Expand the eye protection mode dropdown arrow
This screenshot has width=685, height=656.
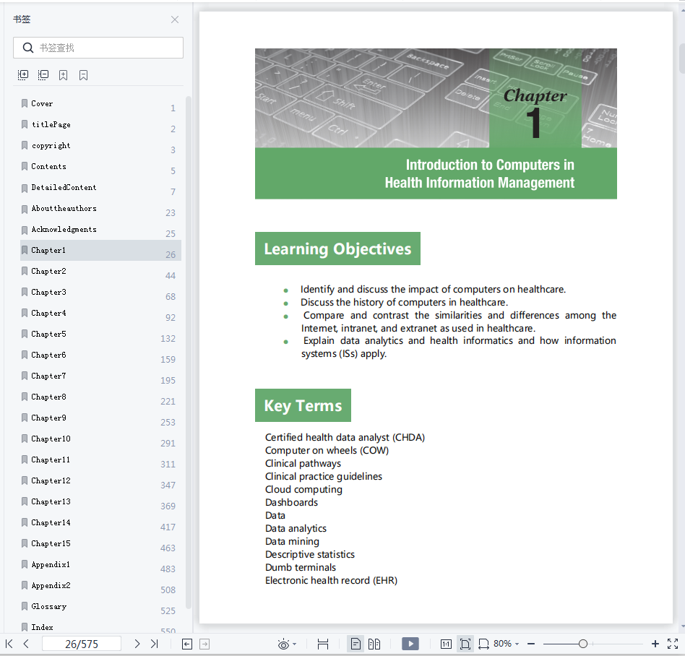point(294,644)
